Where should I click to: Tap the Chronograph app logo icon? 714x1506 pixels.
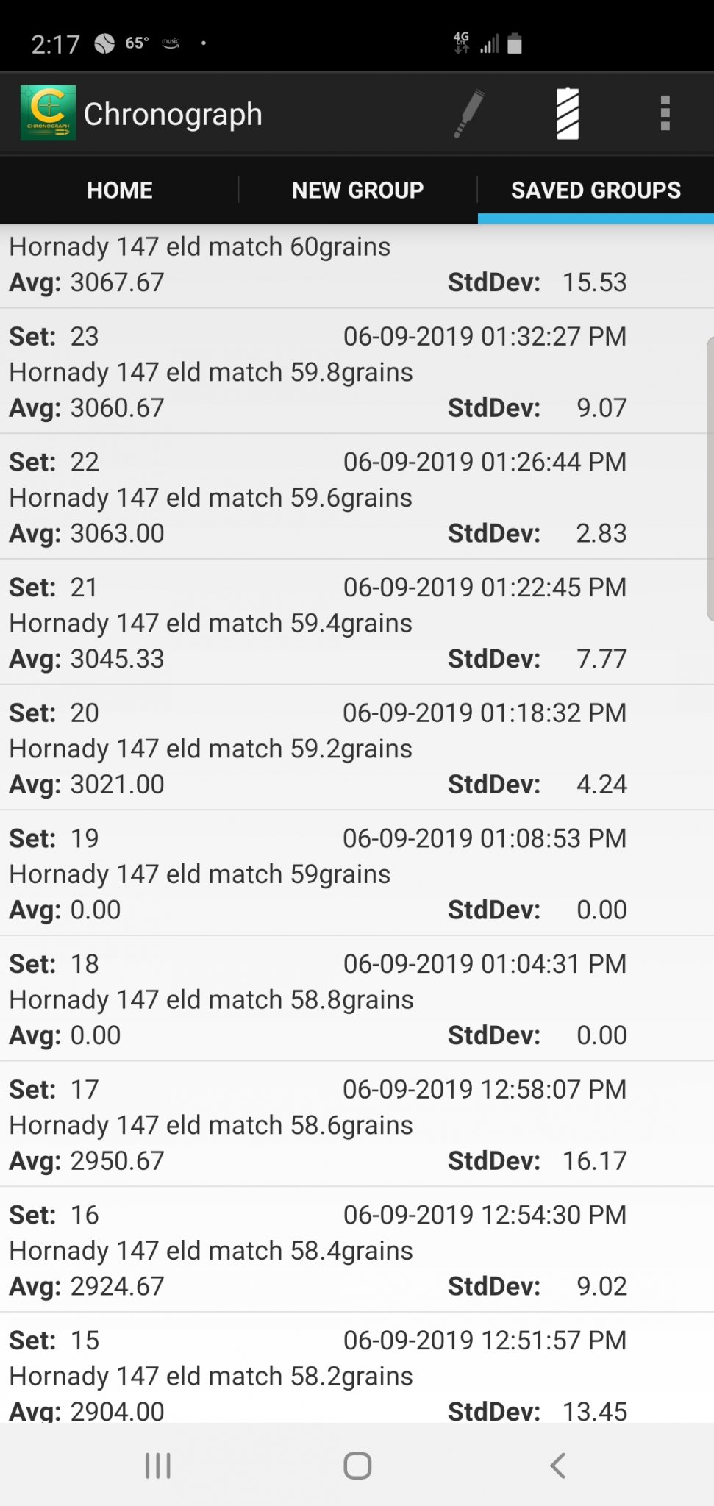[48, 113]
